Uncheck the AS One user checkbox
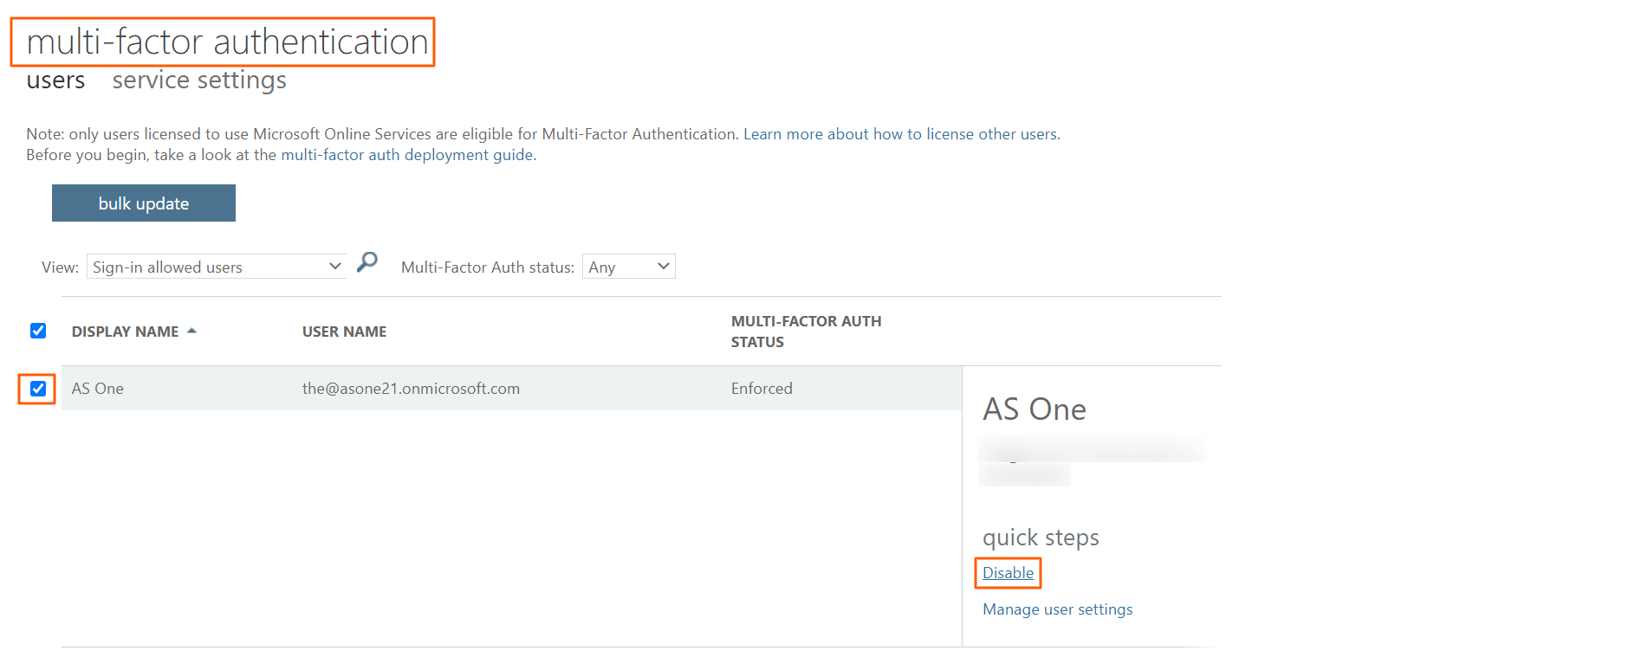This screenshot has width=1641, height=670. click(38, 389)
